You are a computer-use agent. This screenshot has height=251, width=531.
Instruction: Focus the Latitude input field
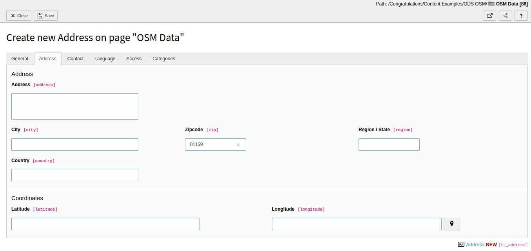(x=105, y=224)
